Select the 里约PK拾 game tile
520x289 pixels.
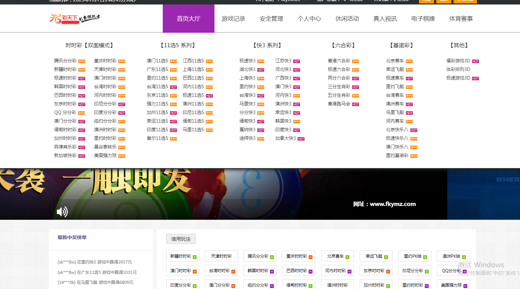click(x=414, y=256)
